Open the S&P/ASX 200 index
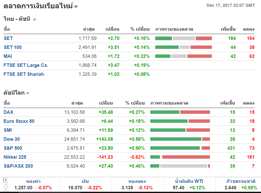 (x=18, y=166)
